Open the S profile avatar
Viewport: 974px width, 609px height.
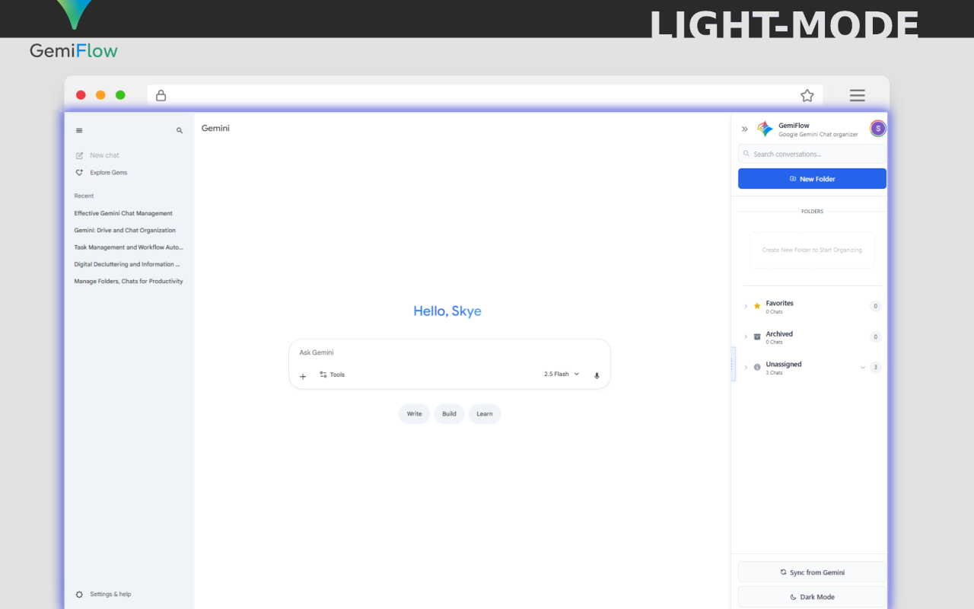coord(878,129)
